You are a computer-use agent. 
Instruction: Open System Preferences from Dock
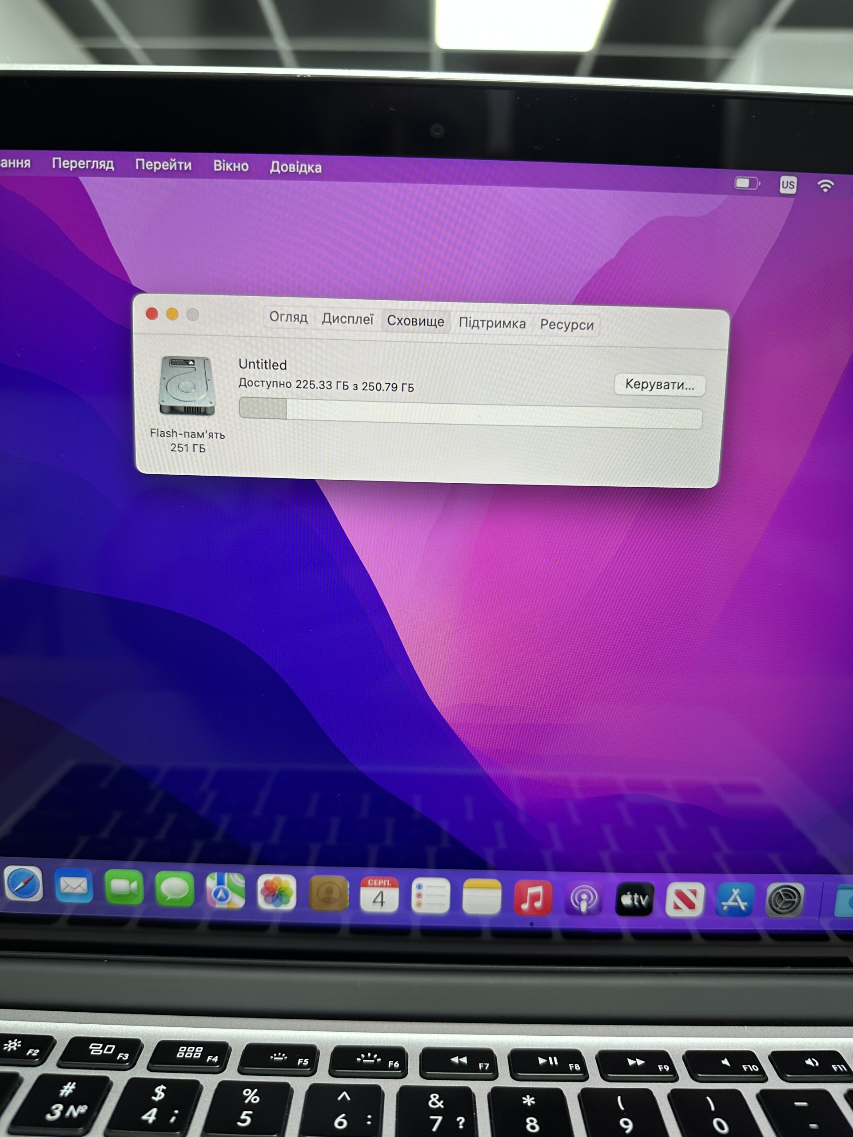pyautogui.click(x=785, y=900)
